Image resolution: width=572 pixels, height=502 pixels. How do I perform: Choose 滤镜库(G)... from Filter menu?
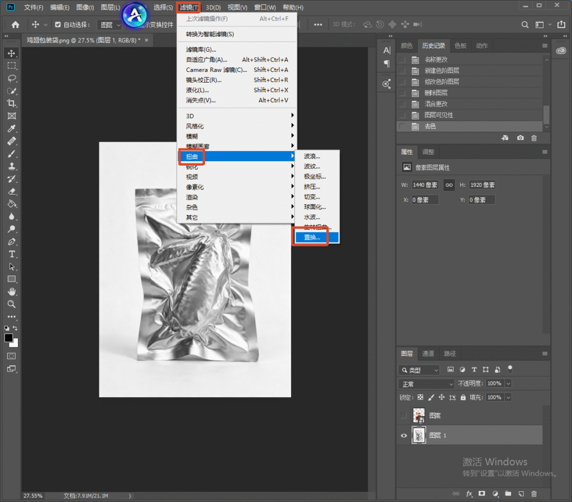coord(237,50)
